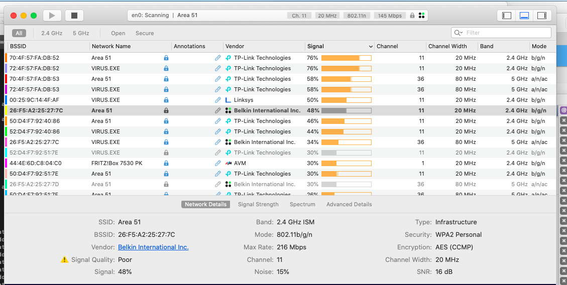Screen dimensions: 567x285
Task: Filter by 5 GHz networks
Action: 81,33
